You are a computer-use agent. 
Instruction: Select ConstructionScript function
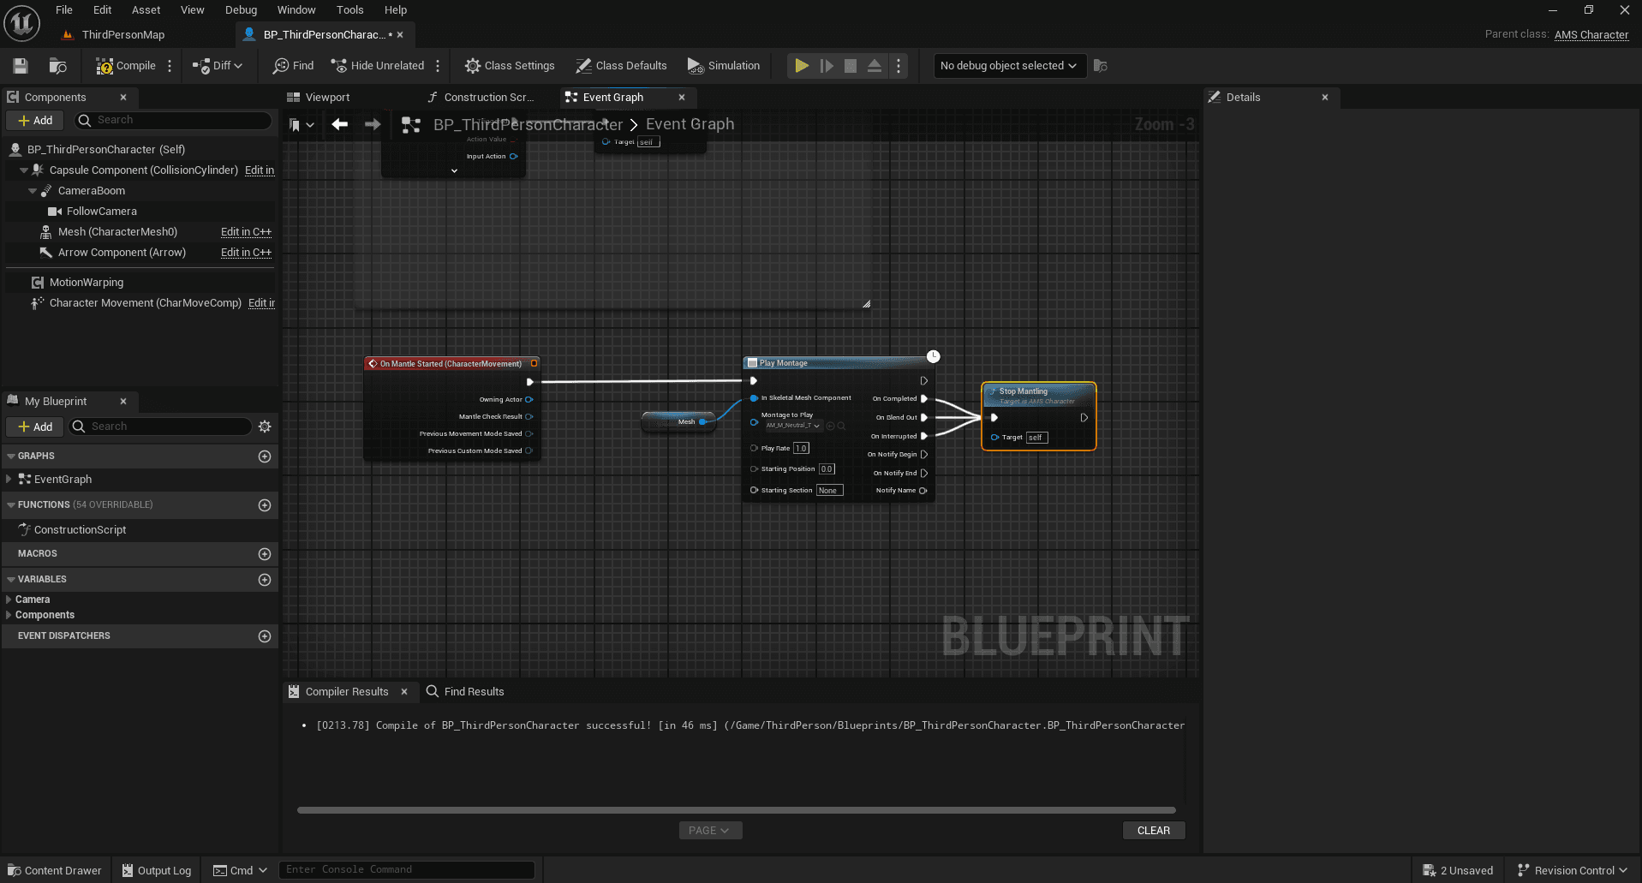click(80, 530)
